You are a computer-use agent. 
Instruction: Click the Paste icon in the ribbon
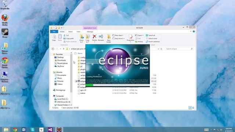(x=60, y=37)
